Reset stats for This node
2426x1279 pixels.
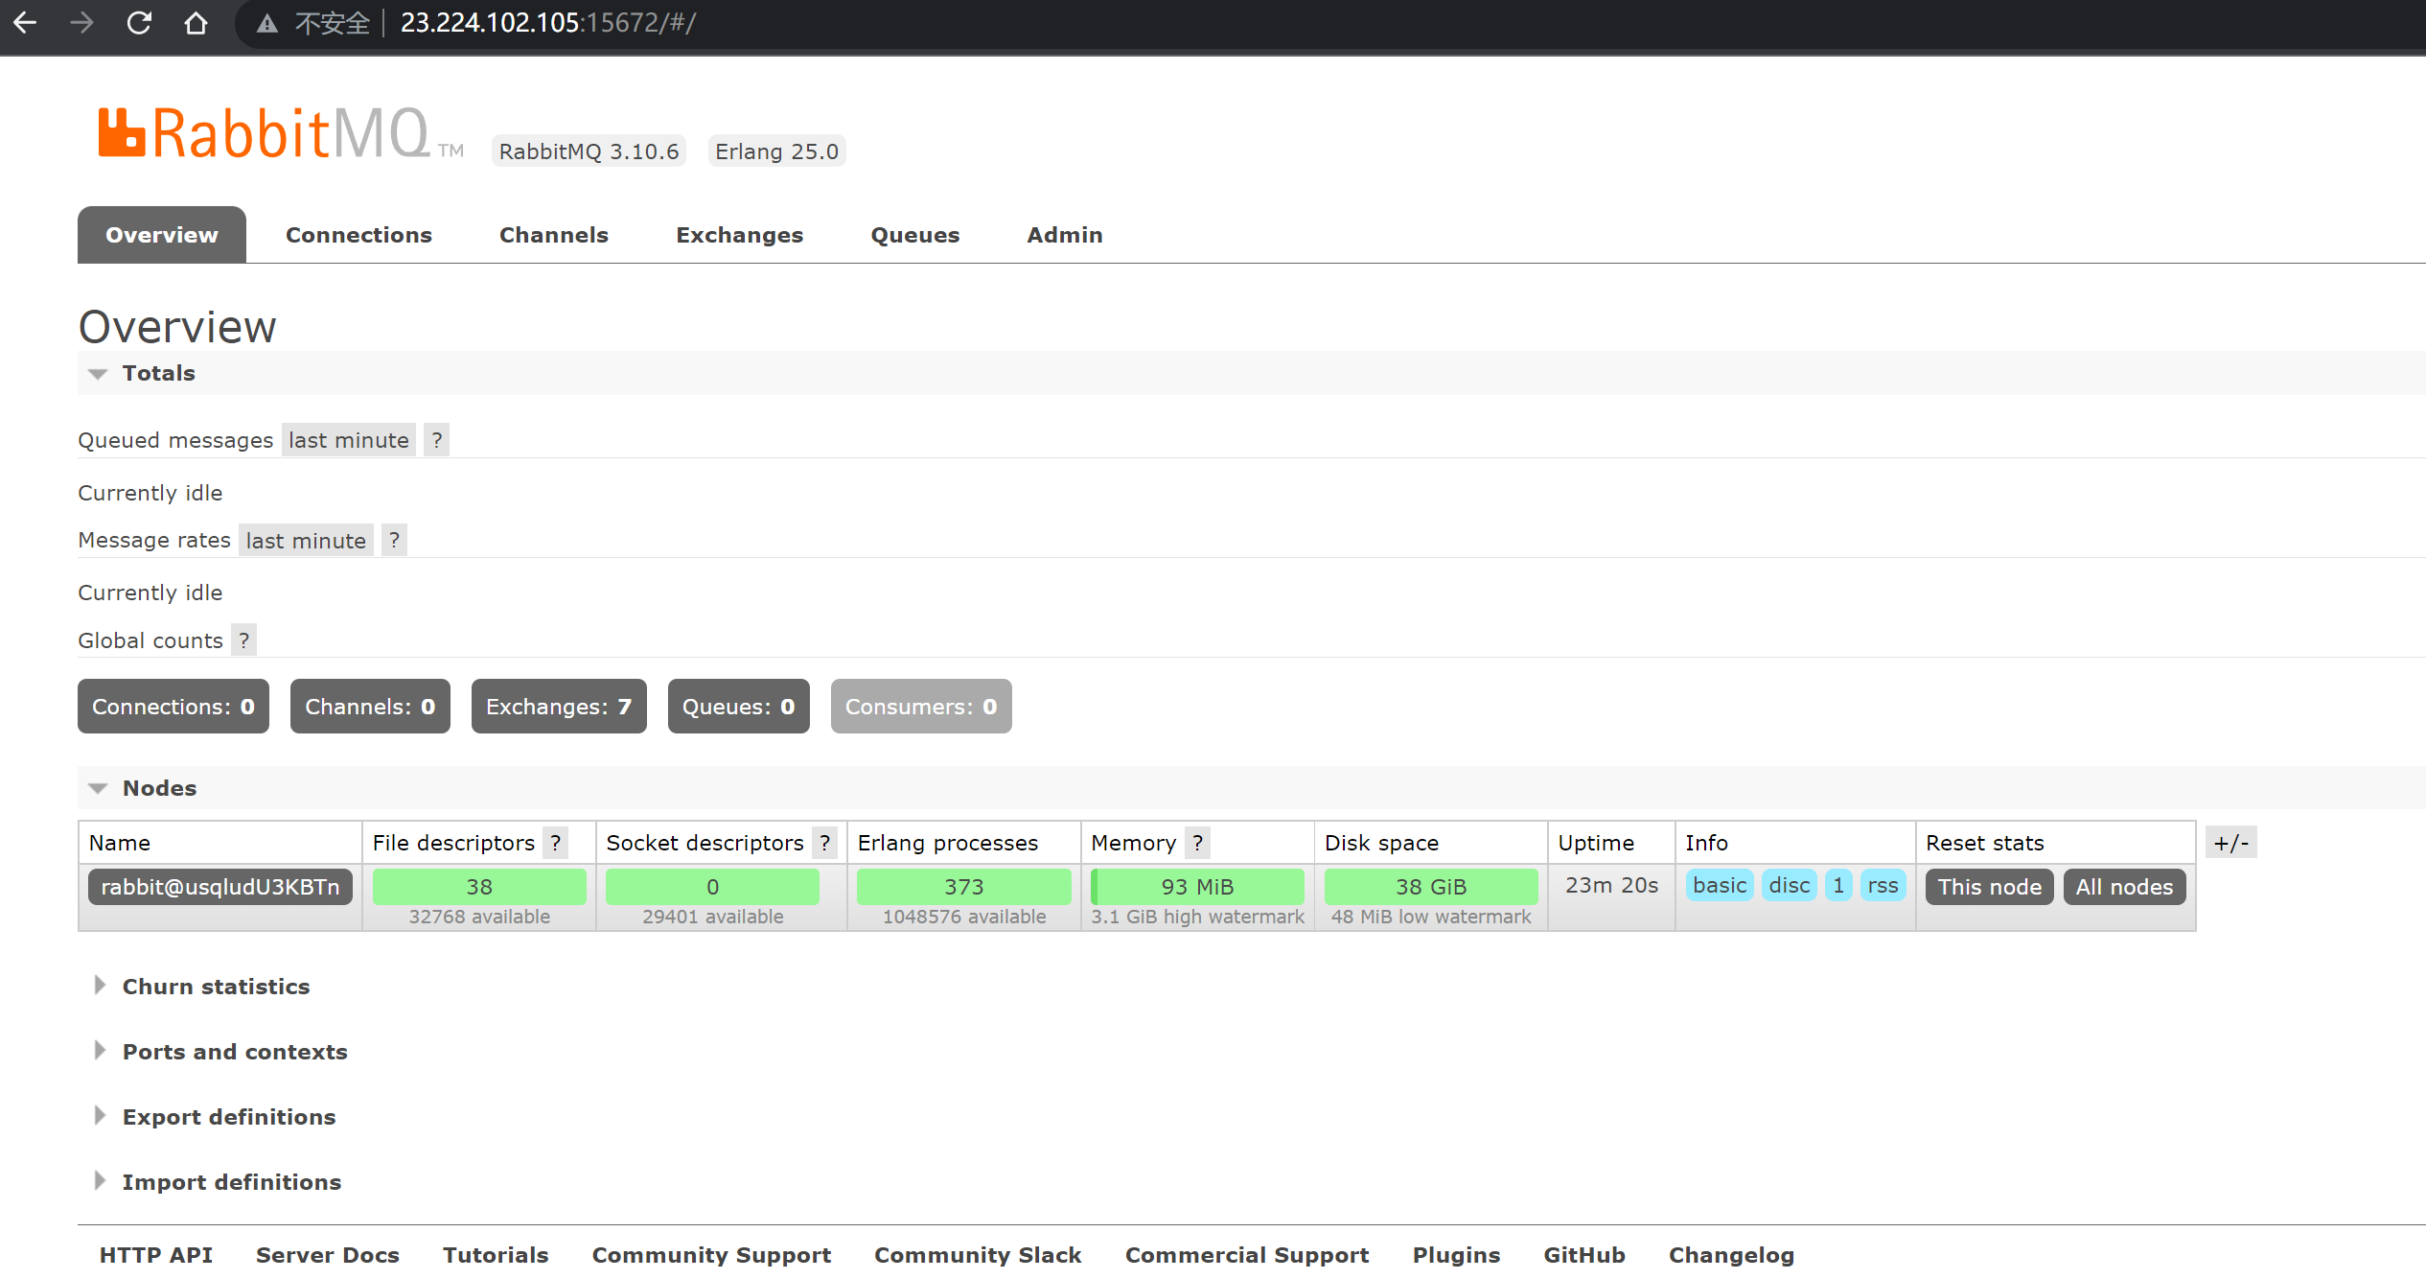(x=1989, y=887)
